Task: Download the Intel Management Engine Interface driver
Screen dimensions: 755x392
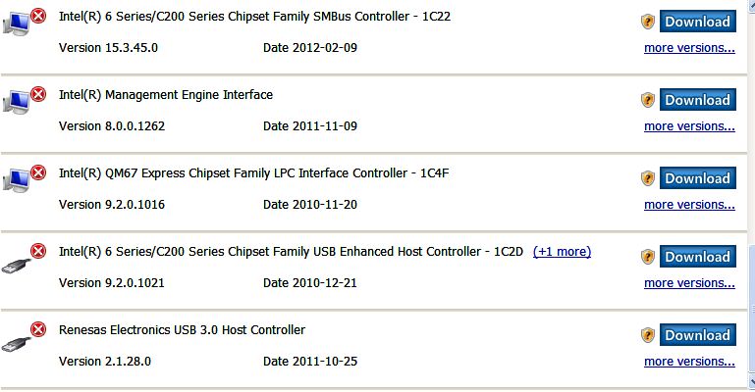Action: point(698,100)
